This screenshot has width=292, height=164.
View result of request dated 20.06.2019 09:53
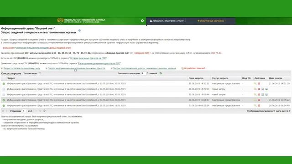coord(255,106)
